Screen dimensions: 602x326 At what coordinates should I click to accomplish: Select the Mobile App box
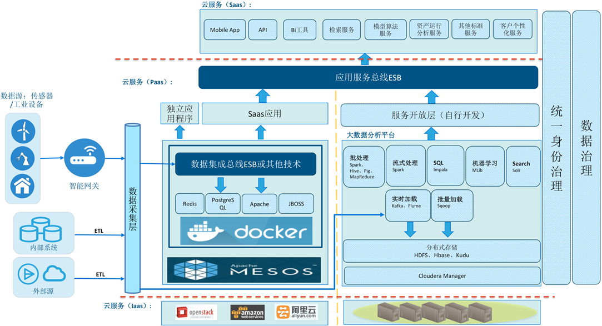pos(225,30)
